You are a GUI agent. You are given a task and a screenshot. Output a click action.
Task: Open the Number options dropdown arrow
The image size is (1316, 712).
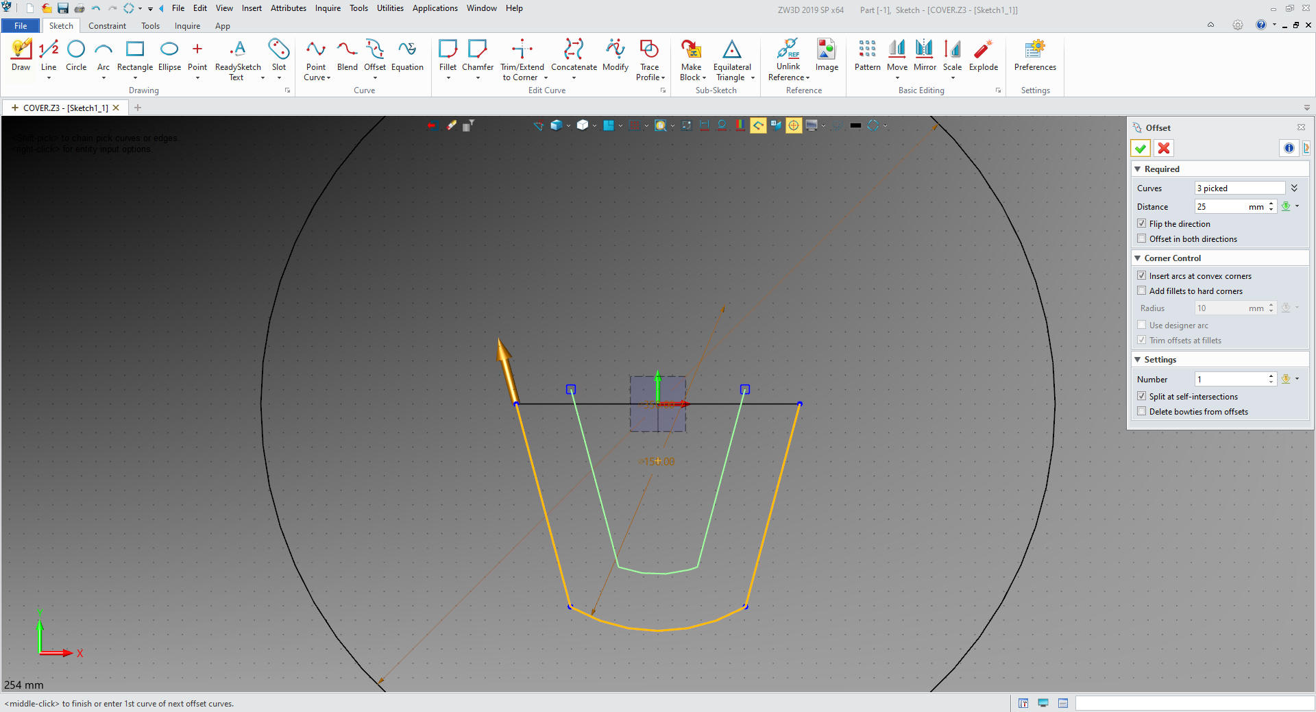coord(1297,379)
